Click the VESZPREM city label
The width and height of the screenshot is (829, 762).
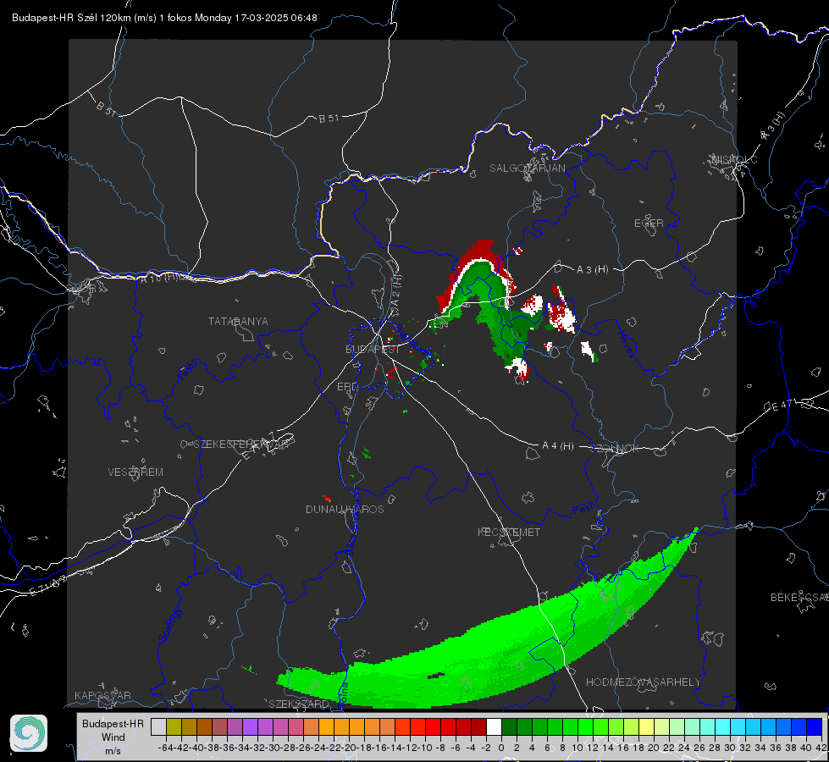point(135,472)
